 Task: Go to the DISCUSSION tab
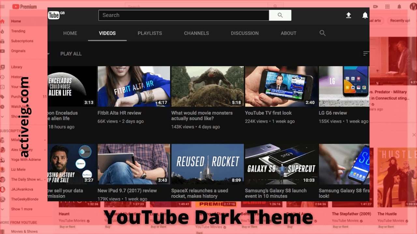[245, 33]
